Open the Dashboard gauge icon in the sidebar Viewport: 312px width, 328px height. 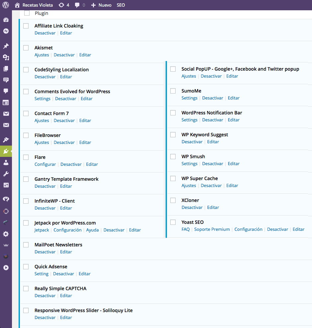(6, 20)
